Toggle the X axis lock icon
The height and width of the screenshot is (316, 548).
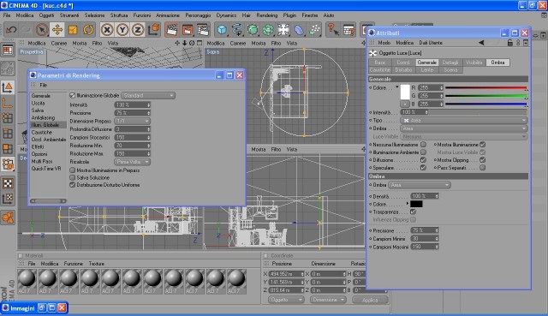click(x=107, y=30)
